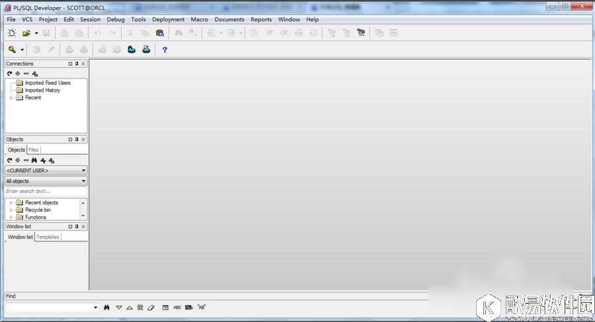Expand the Functions folder

(x=11, y=217)
